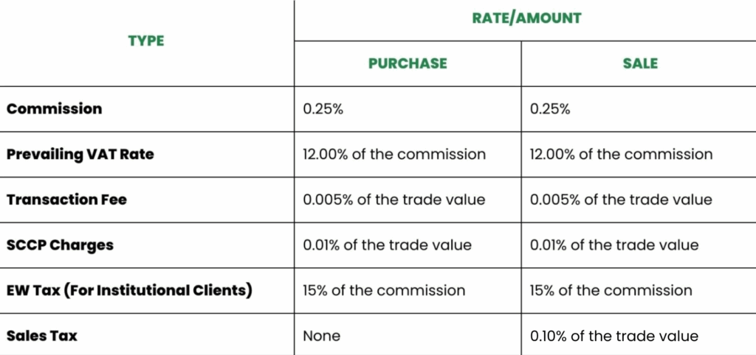The image size is (756, 355).
Task: Click the TYPE column header
Action: tap(147, 41)
